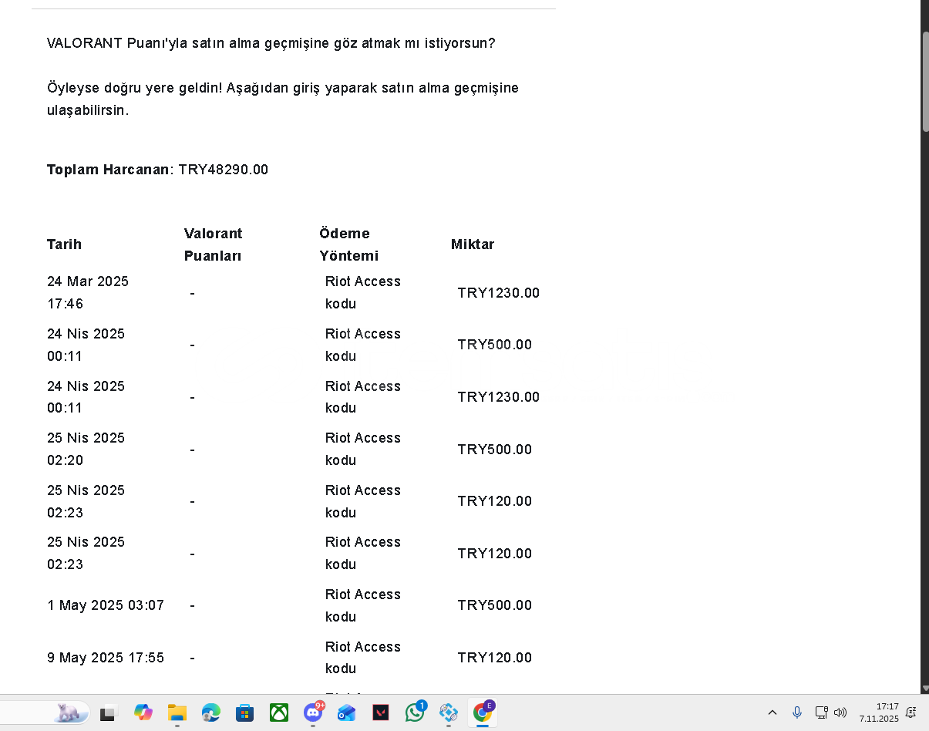The height and width of the screenshot is (731, 929).
Task: Click TRY1230.00 in the 24 Mar row
Action: click(x=499, y=293)
